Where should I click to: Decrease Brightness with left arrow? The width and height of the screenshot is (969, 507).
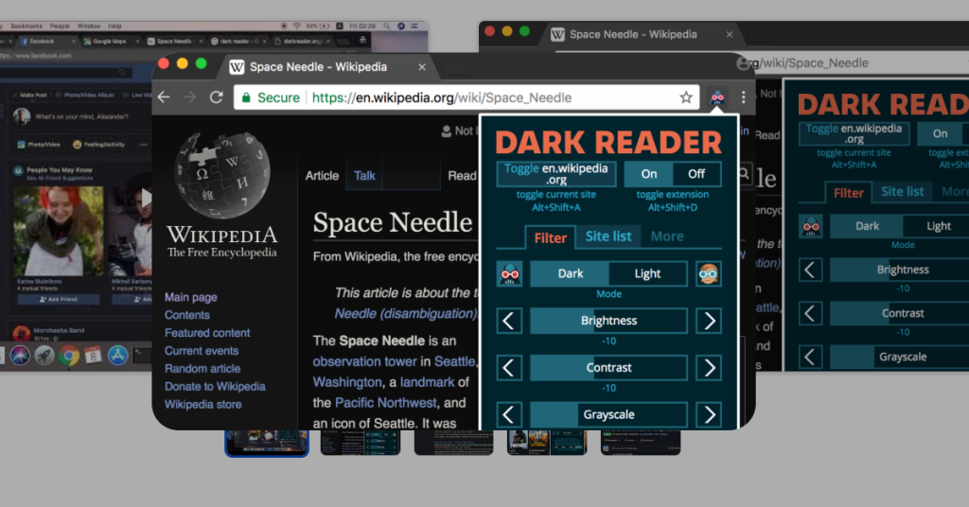pos(510,321)
